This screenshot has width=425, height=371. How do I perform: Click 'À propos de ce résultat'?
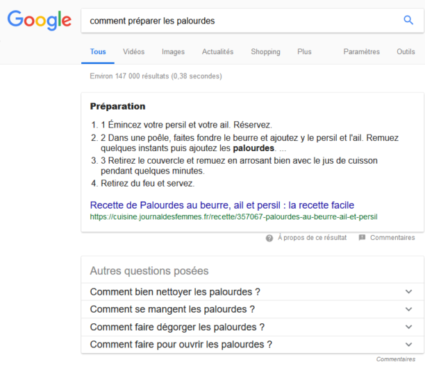312,238
